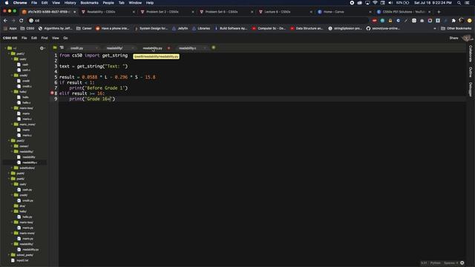Open the Apps bookmark

tap(10, 28)
